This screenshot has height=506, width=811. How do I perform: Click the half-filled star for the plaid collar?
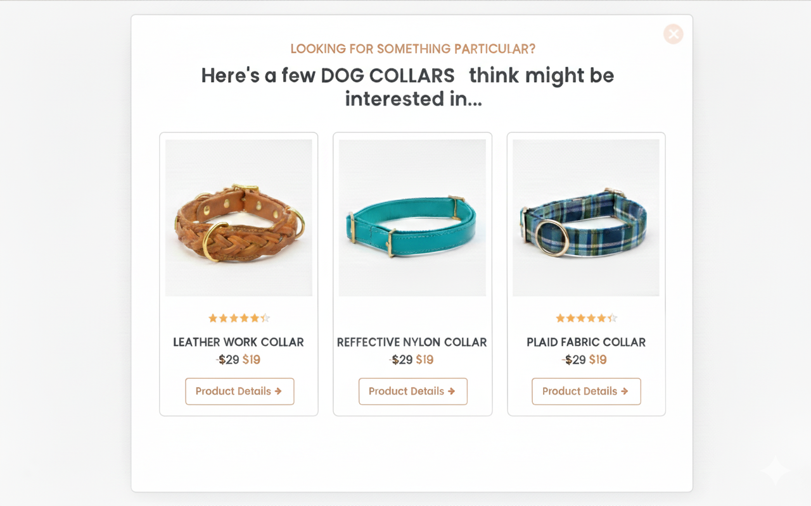(x=611, y=318)
